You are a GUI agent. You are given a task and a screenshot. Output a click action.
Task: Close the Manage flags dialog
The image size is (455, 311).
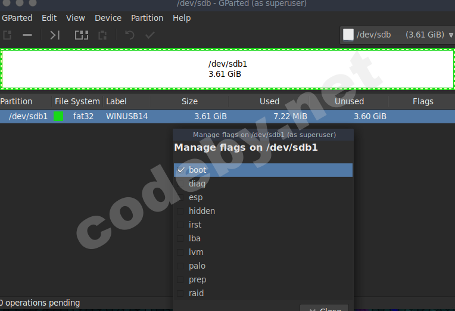coord(325,309)
